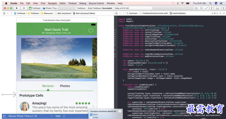The image size is (226, 119).
Task: Open Siri from the menu bar
Action: pyautogui.click(x=216, y=3)
